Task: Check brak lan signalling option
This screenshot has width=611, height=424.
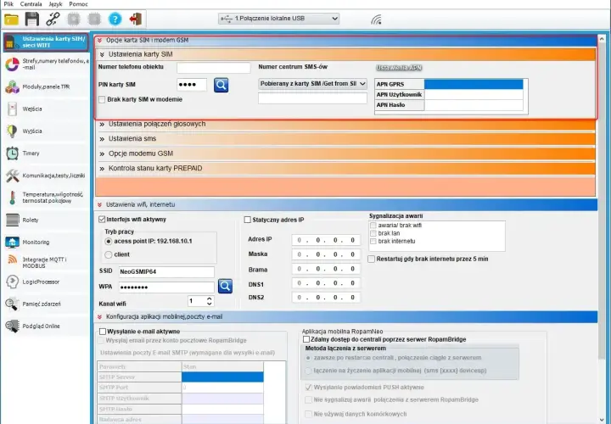Action: click(x=373, y=233)
